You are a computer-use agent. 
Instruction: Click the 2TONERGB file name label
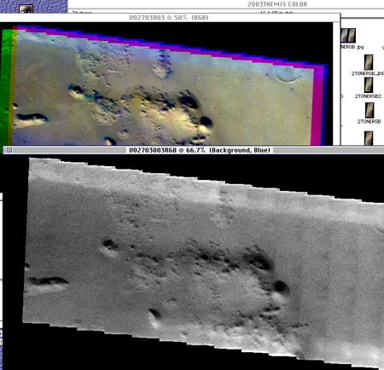369,121
